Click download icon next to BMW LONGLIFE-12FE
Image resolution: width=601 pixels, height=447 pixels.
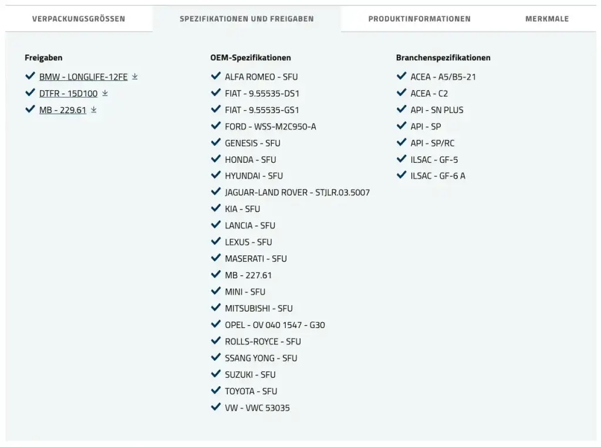coord(135,77)
